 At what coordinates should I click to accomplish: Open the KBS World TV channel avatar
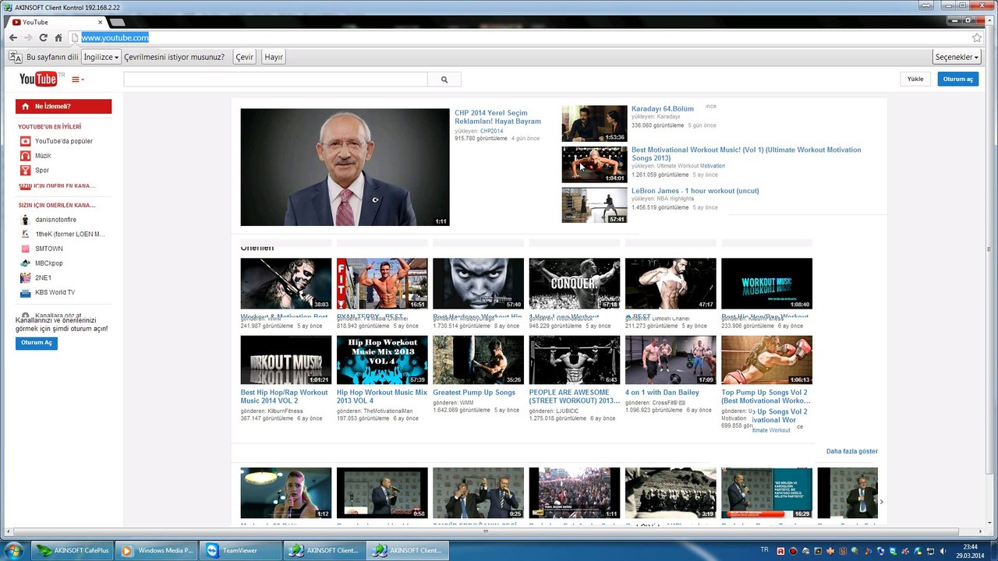pyautogui.click(x=25, y=292)
